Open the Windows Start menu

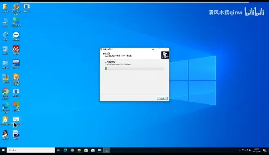[x=3, y=150]
